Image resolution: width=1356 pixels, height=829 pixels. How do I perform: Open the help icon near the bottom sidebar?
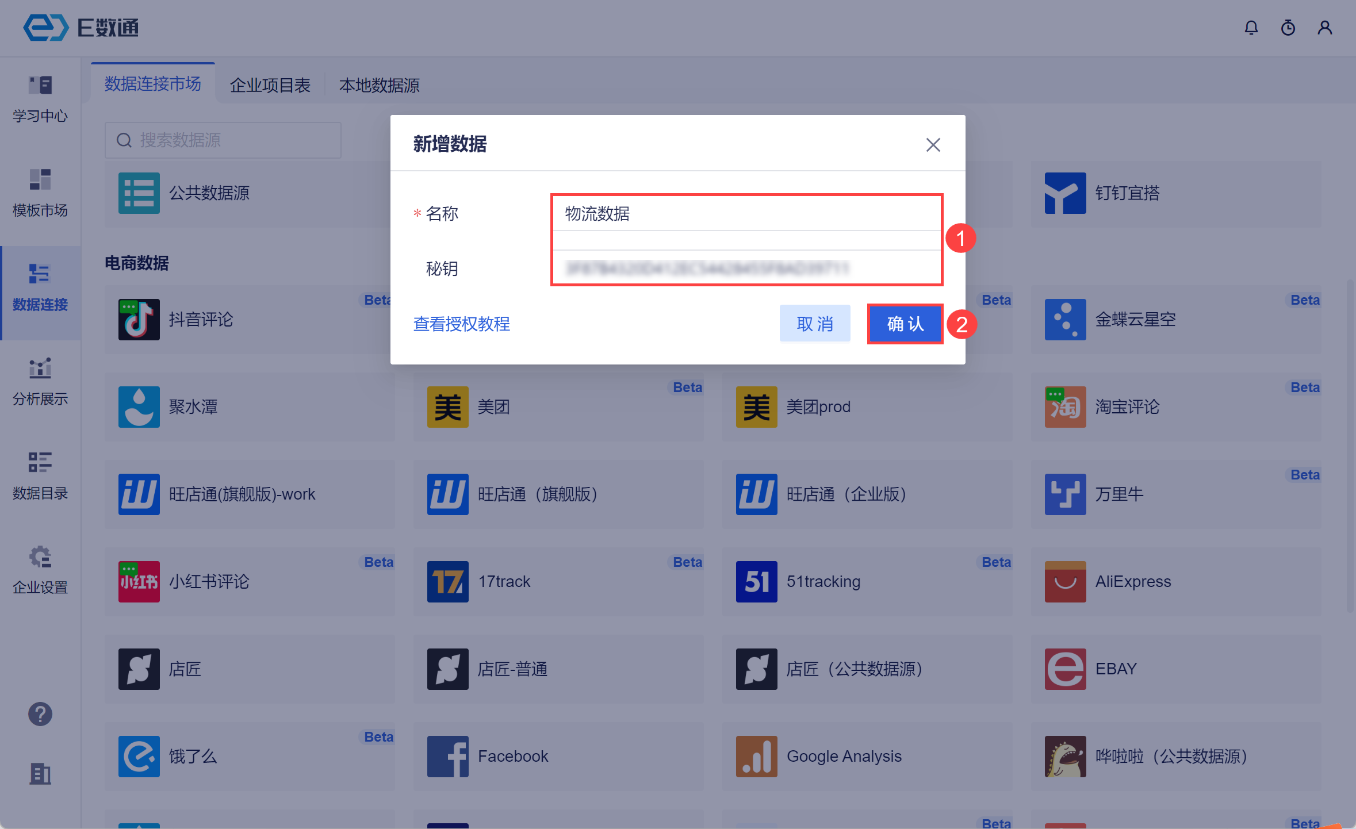[40, 714]
